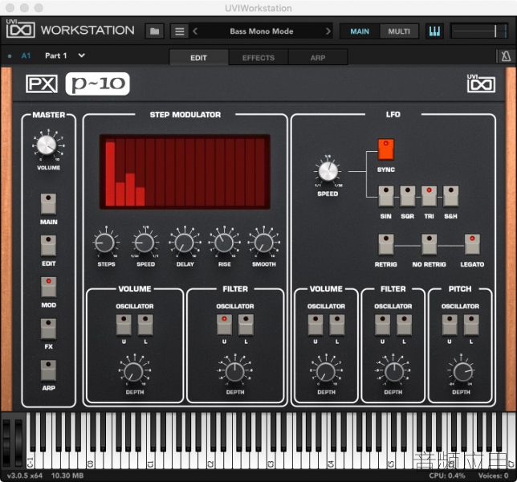The image size is (517, 482).
Task: Select the MAIN view tab
Action: 360,31
